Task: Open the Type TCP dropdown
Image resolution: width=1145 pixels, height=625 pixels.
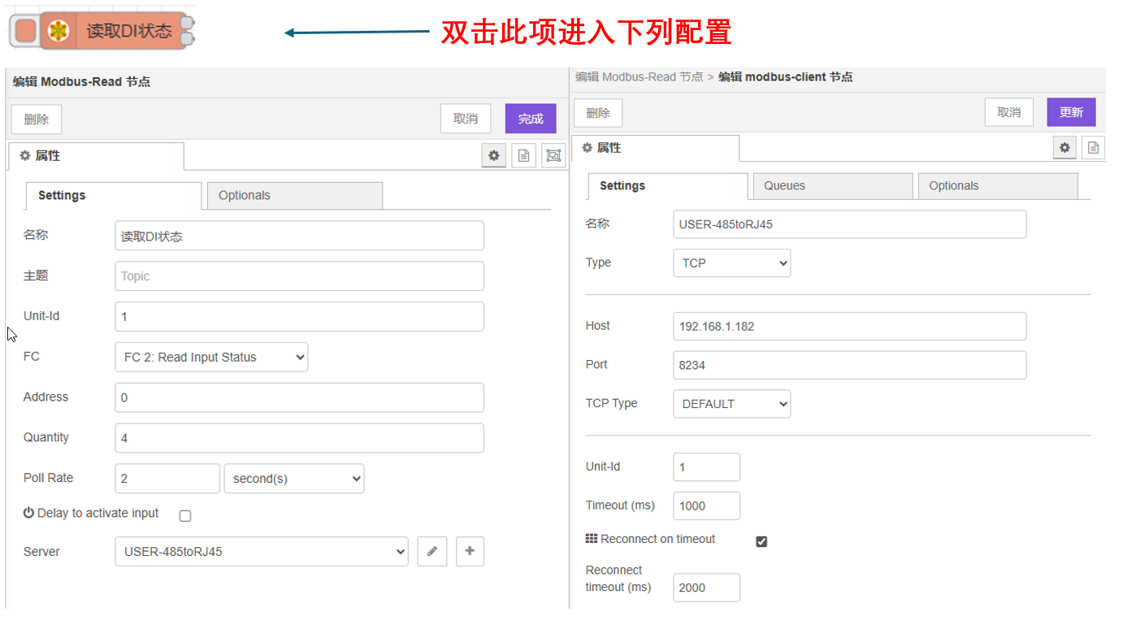Action: tap(731, 263)
